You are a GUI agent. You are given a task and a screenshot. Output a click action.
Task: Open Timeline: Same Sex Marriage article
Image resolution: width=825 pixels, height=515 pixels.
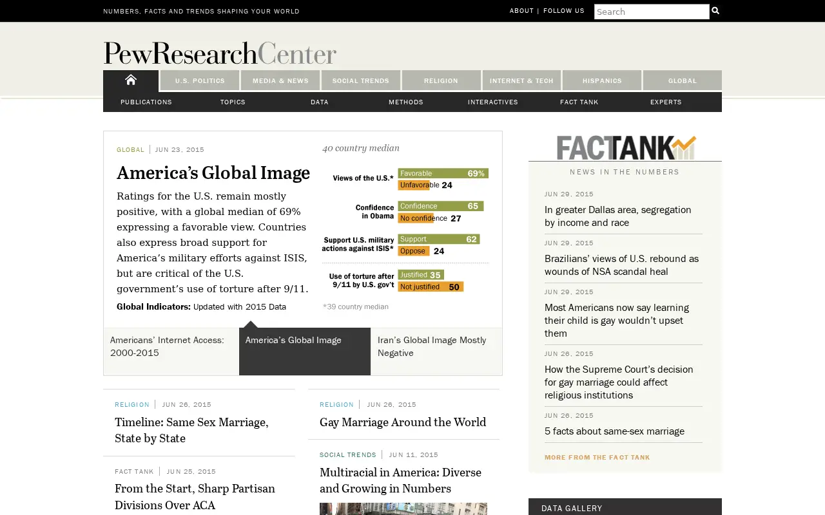click(x=191, y=430)
